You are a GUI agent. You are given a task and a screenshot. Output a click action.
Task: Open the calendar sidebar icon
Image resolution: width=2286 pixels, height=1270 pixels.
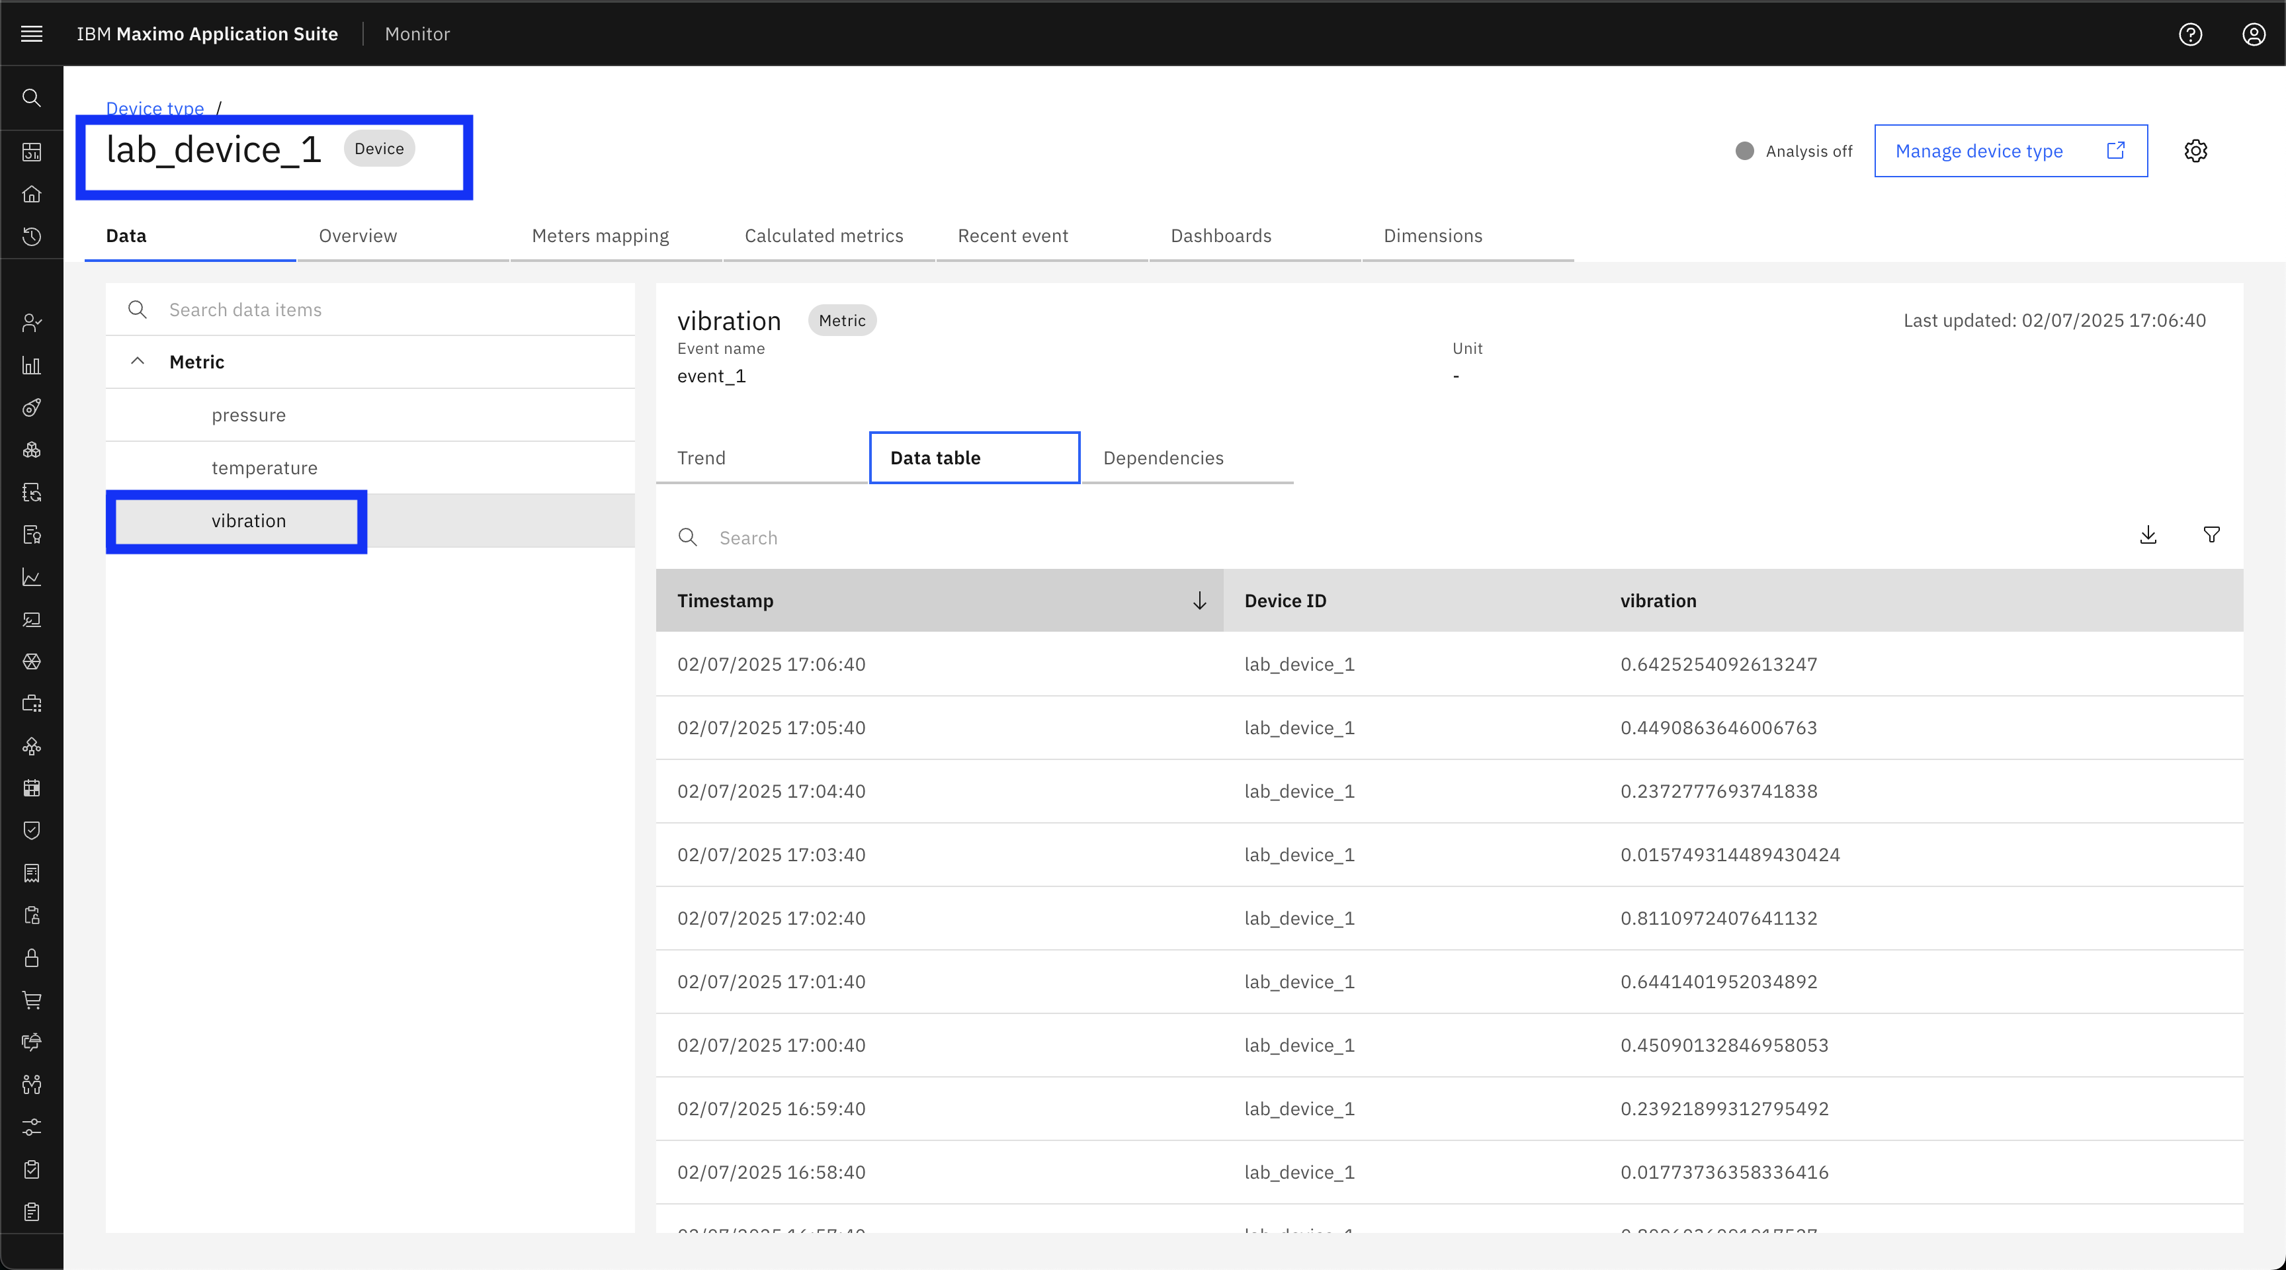pos(32,788)
